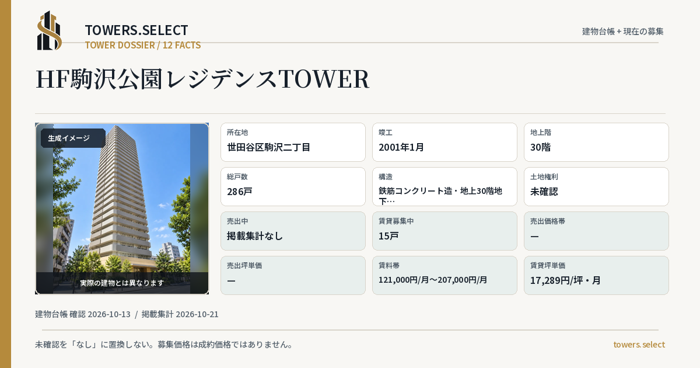
Task: Click the 未確認を「なし」に置換しない footer disclaimer
Action: [164, 345]
